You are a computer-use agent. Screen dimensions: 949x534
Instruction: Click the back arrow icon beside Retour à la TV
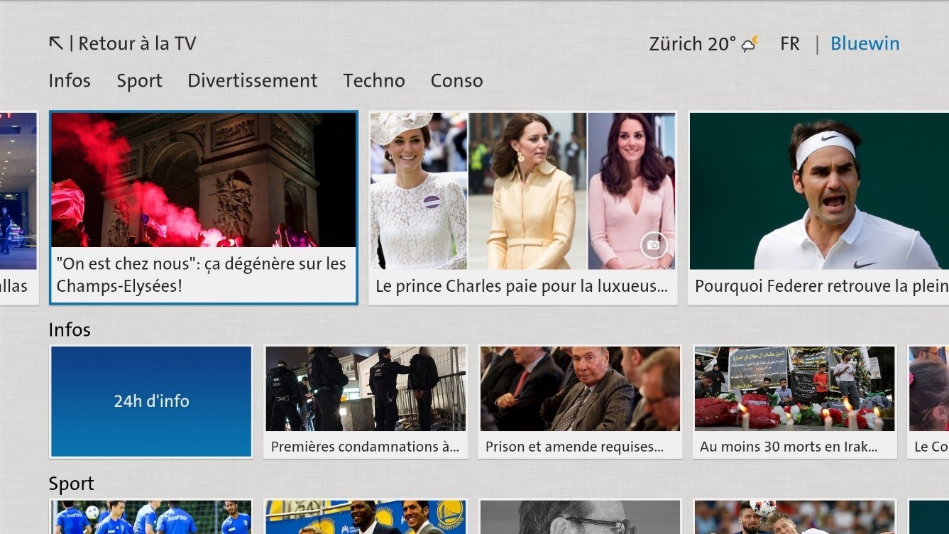[56, 43]
